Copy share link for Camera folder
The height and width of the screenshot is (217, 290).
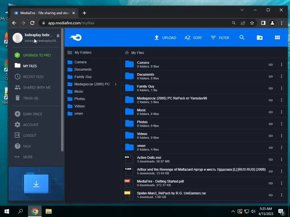(270, 65)
